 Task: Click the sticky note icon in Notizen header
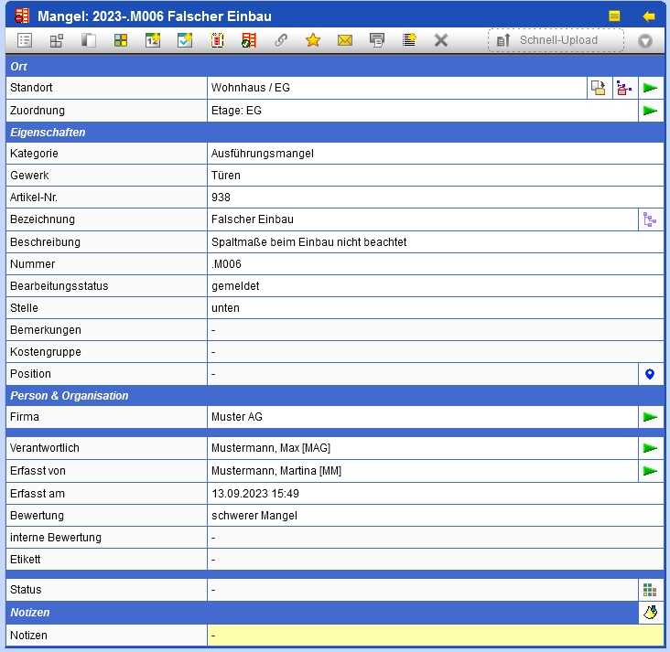[650, 613]
